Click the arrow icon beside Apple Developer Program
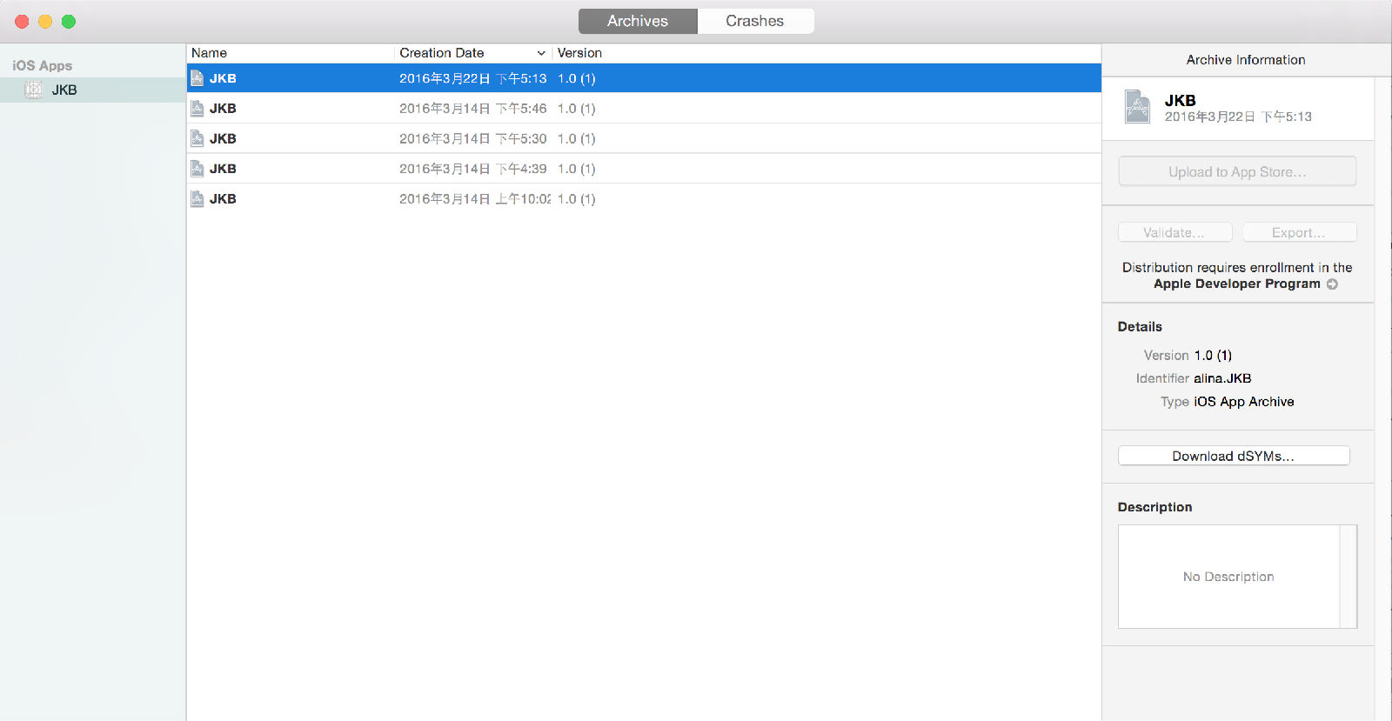Viewport: 1392px width, 721px height. pyautogui.click(x=1332, y=284)
